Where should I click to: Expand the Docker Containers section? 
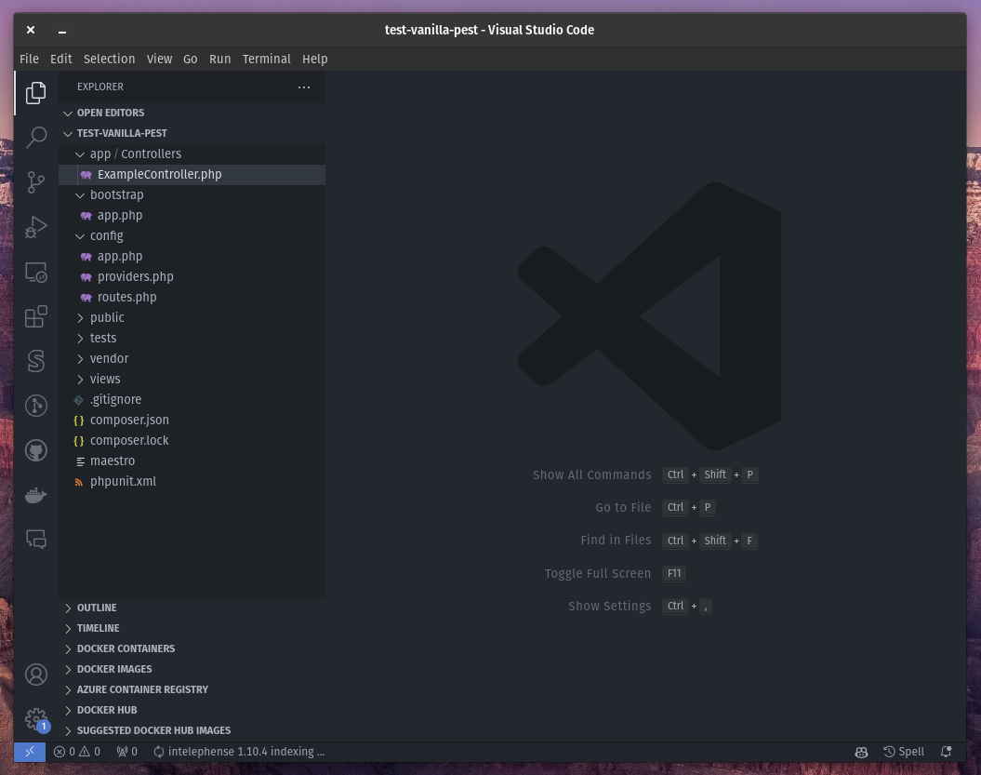192,648
